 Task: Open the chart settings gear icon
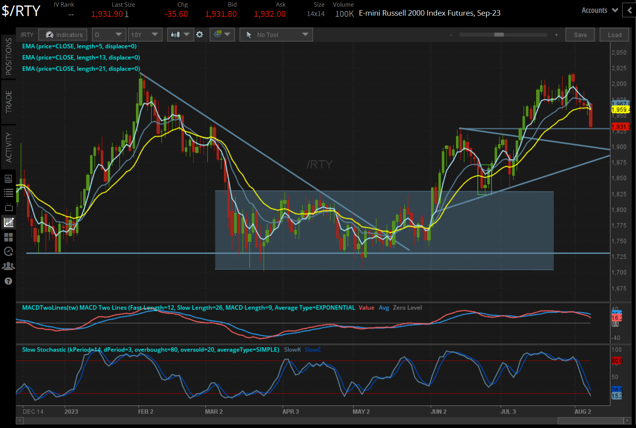[200, 34]
